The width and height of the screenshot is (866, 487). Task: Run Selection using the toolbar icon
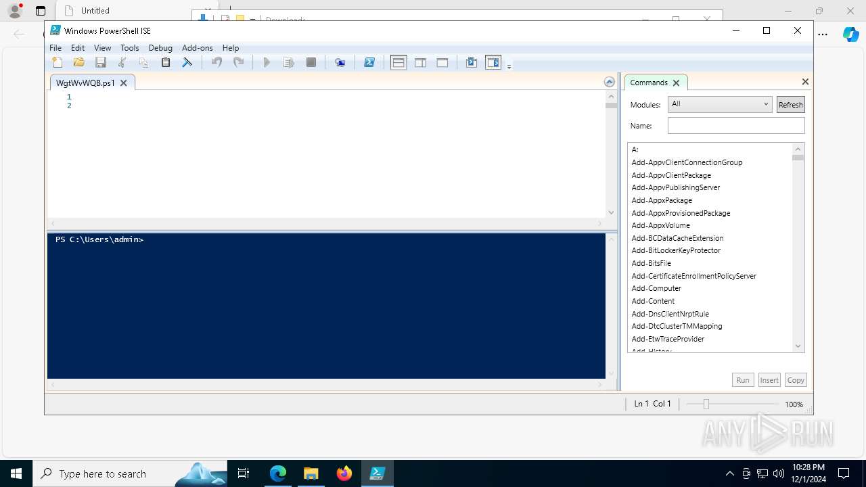coord(289,62)
